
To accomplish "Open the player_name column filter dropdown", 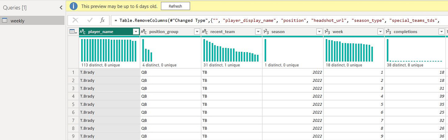I will click(136, 32).
